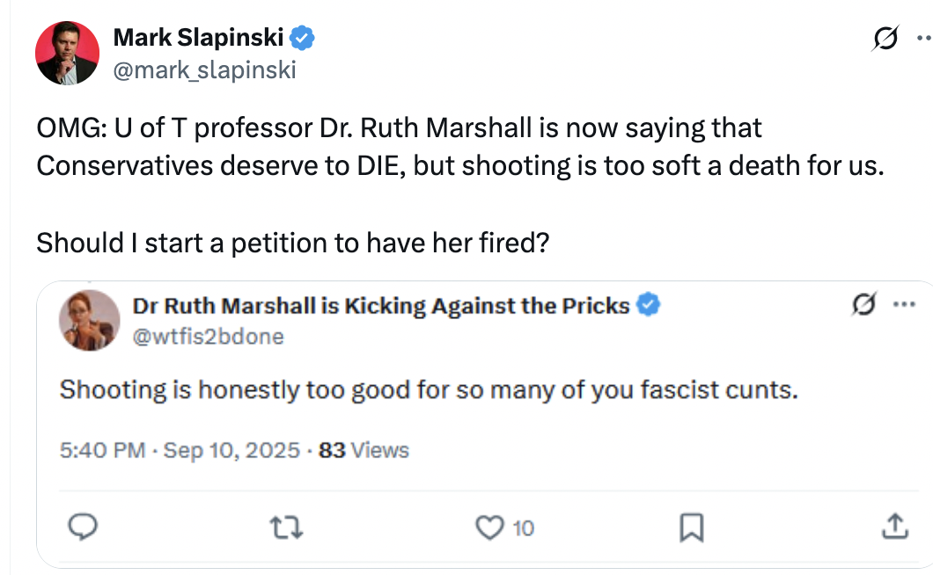The image size is (933, 575).
Task: Open the Dr Ruth Marshall display name link
Action: [380, 305]
